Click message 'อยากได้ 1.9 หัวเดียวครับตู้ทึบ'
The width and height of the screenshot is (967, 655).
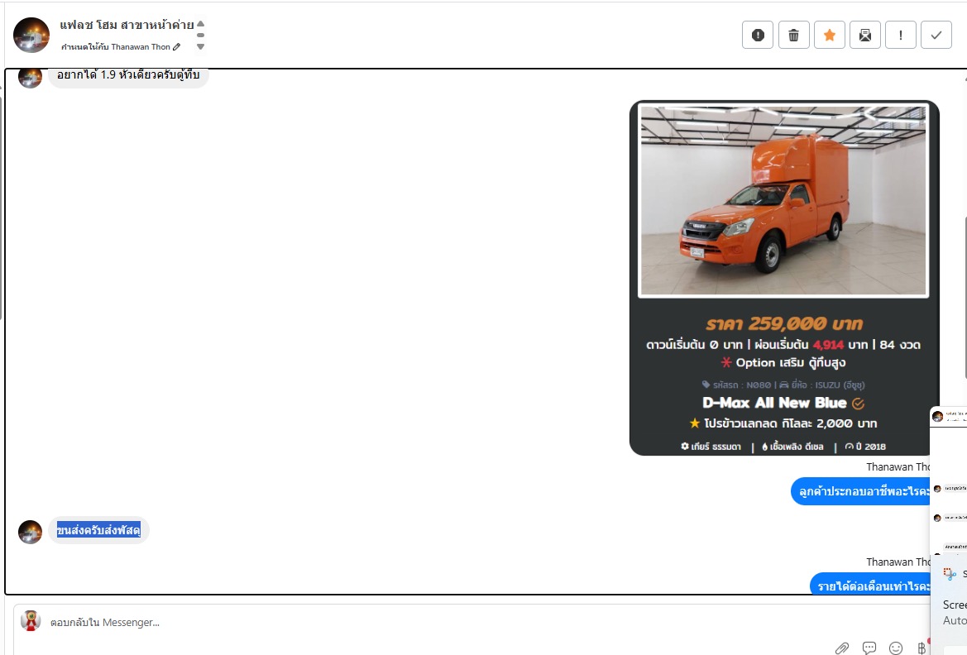[x=128, y=75]
